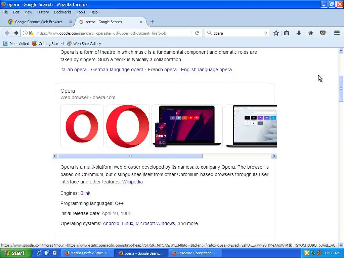
Task: Go back using the back arrow button
Action: click(x=7, y=33)
